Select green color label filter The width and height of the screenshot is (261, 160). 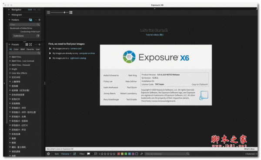click(126, 154)
